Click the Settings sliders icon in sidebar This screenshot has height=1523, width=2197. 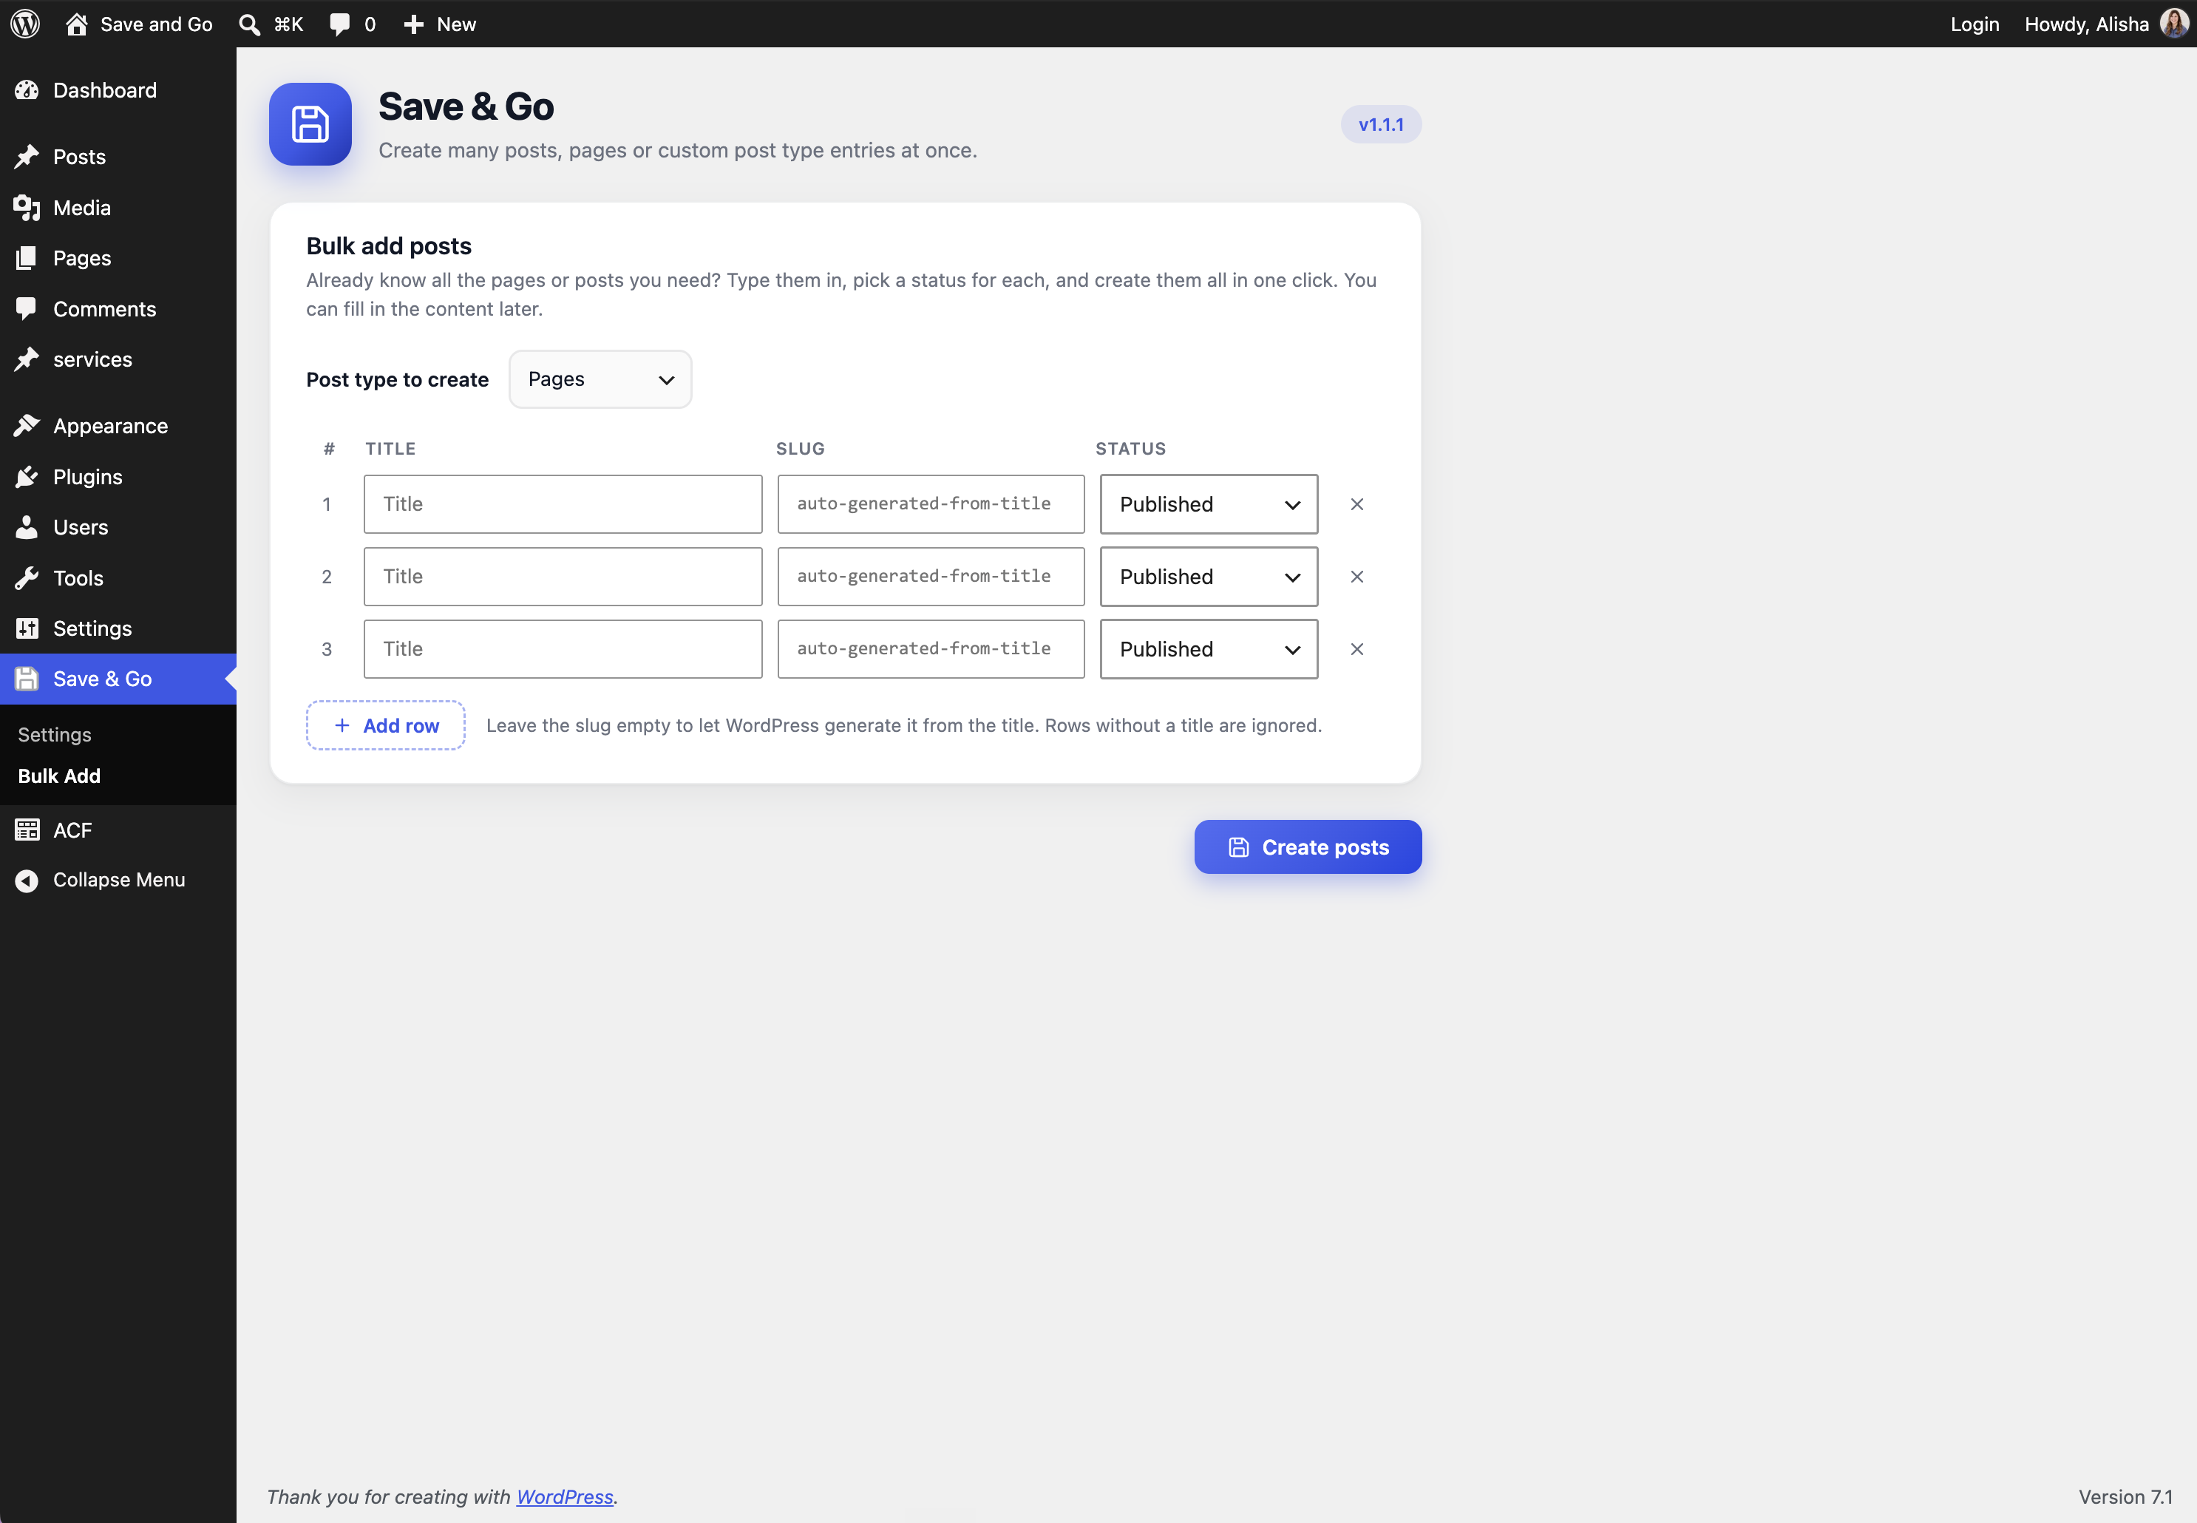click(x=27, y=628)
